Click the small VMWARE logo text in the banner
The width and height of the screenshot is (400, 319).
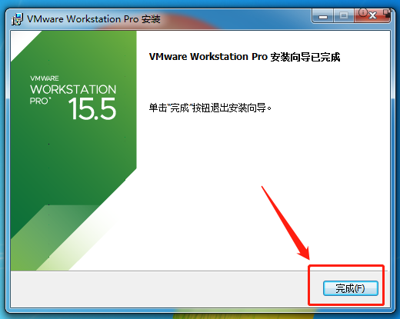click(45, 78)
